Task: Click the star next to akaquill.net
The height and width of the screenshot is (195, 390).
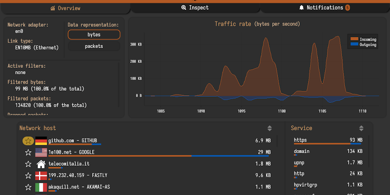Action: point(28,187)
